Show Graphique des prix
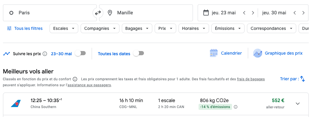 278,53
